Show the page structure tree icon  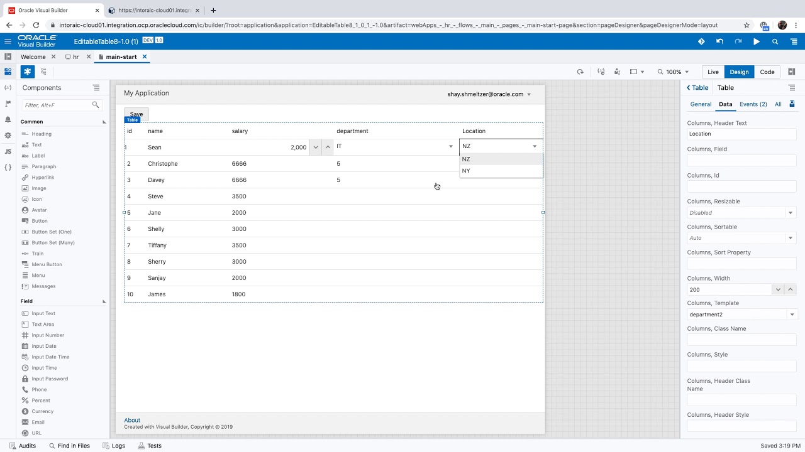point(43,72)
